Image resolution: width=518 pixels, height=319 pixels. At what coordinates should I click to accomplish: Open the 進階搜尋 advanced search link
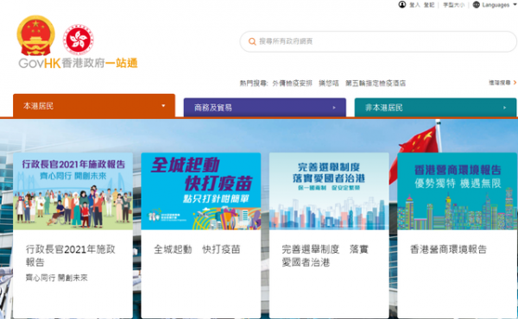point(500,83)
